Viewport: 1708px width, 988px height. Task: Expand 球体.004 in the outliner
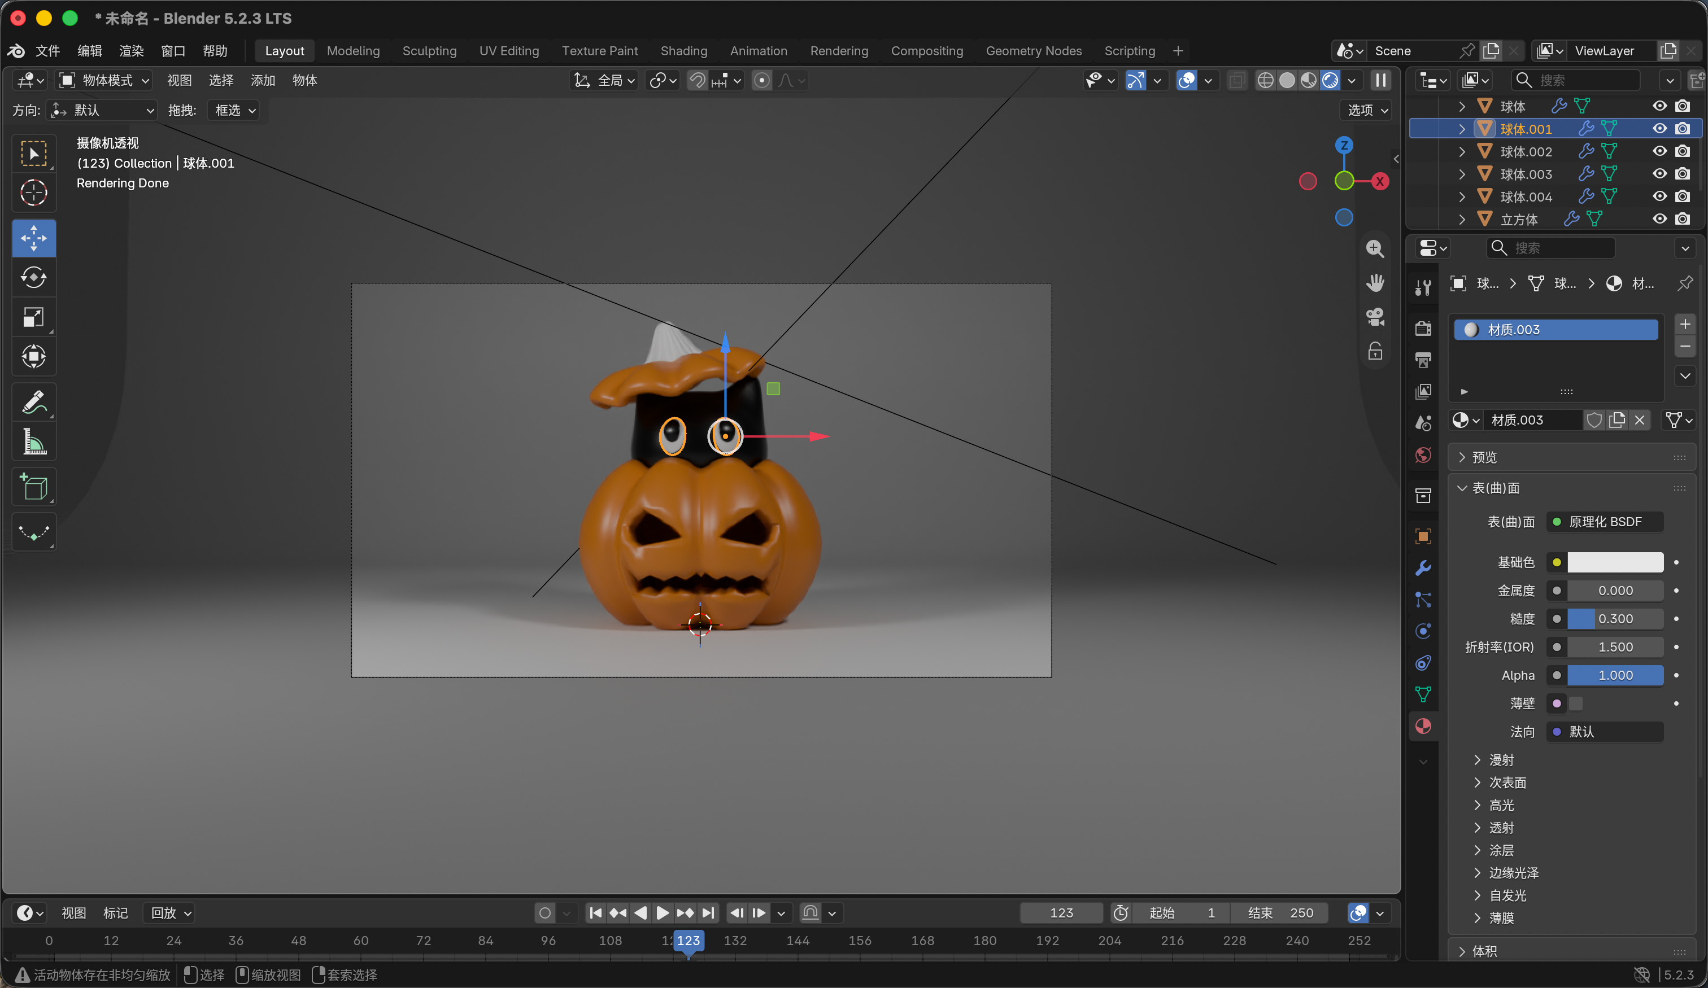1461,196
